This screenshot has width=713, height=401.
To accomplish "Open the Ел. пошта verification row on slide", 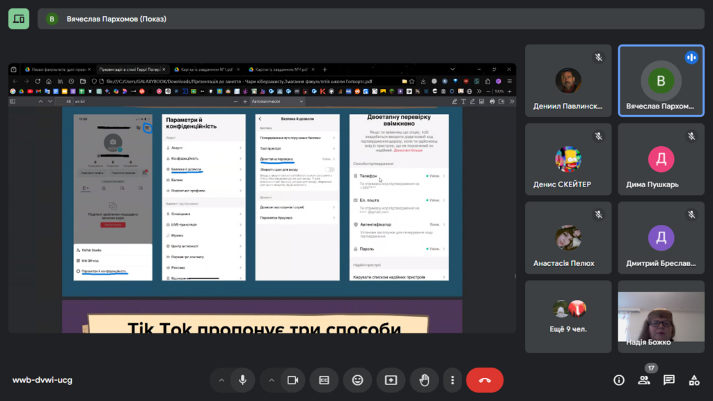I will coord(399,205).
